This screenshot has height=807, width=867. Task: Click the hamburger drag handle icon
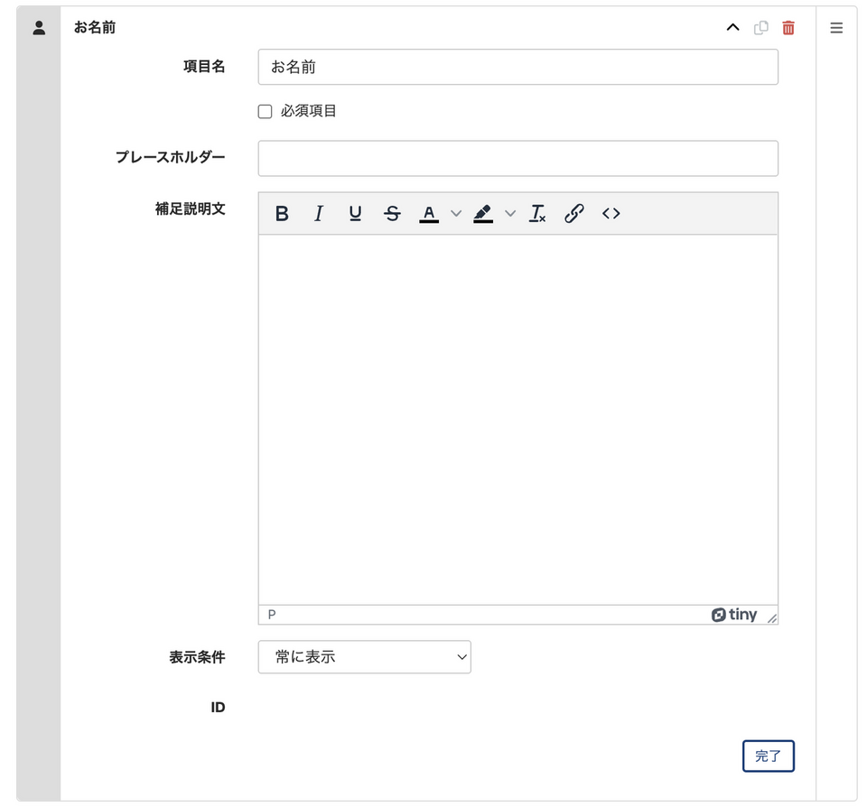pos(836,28)
